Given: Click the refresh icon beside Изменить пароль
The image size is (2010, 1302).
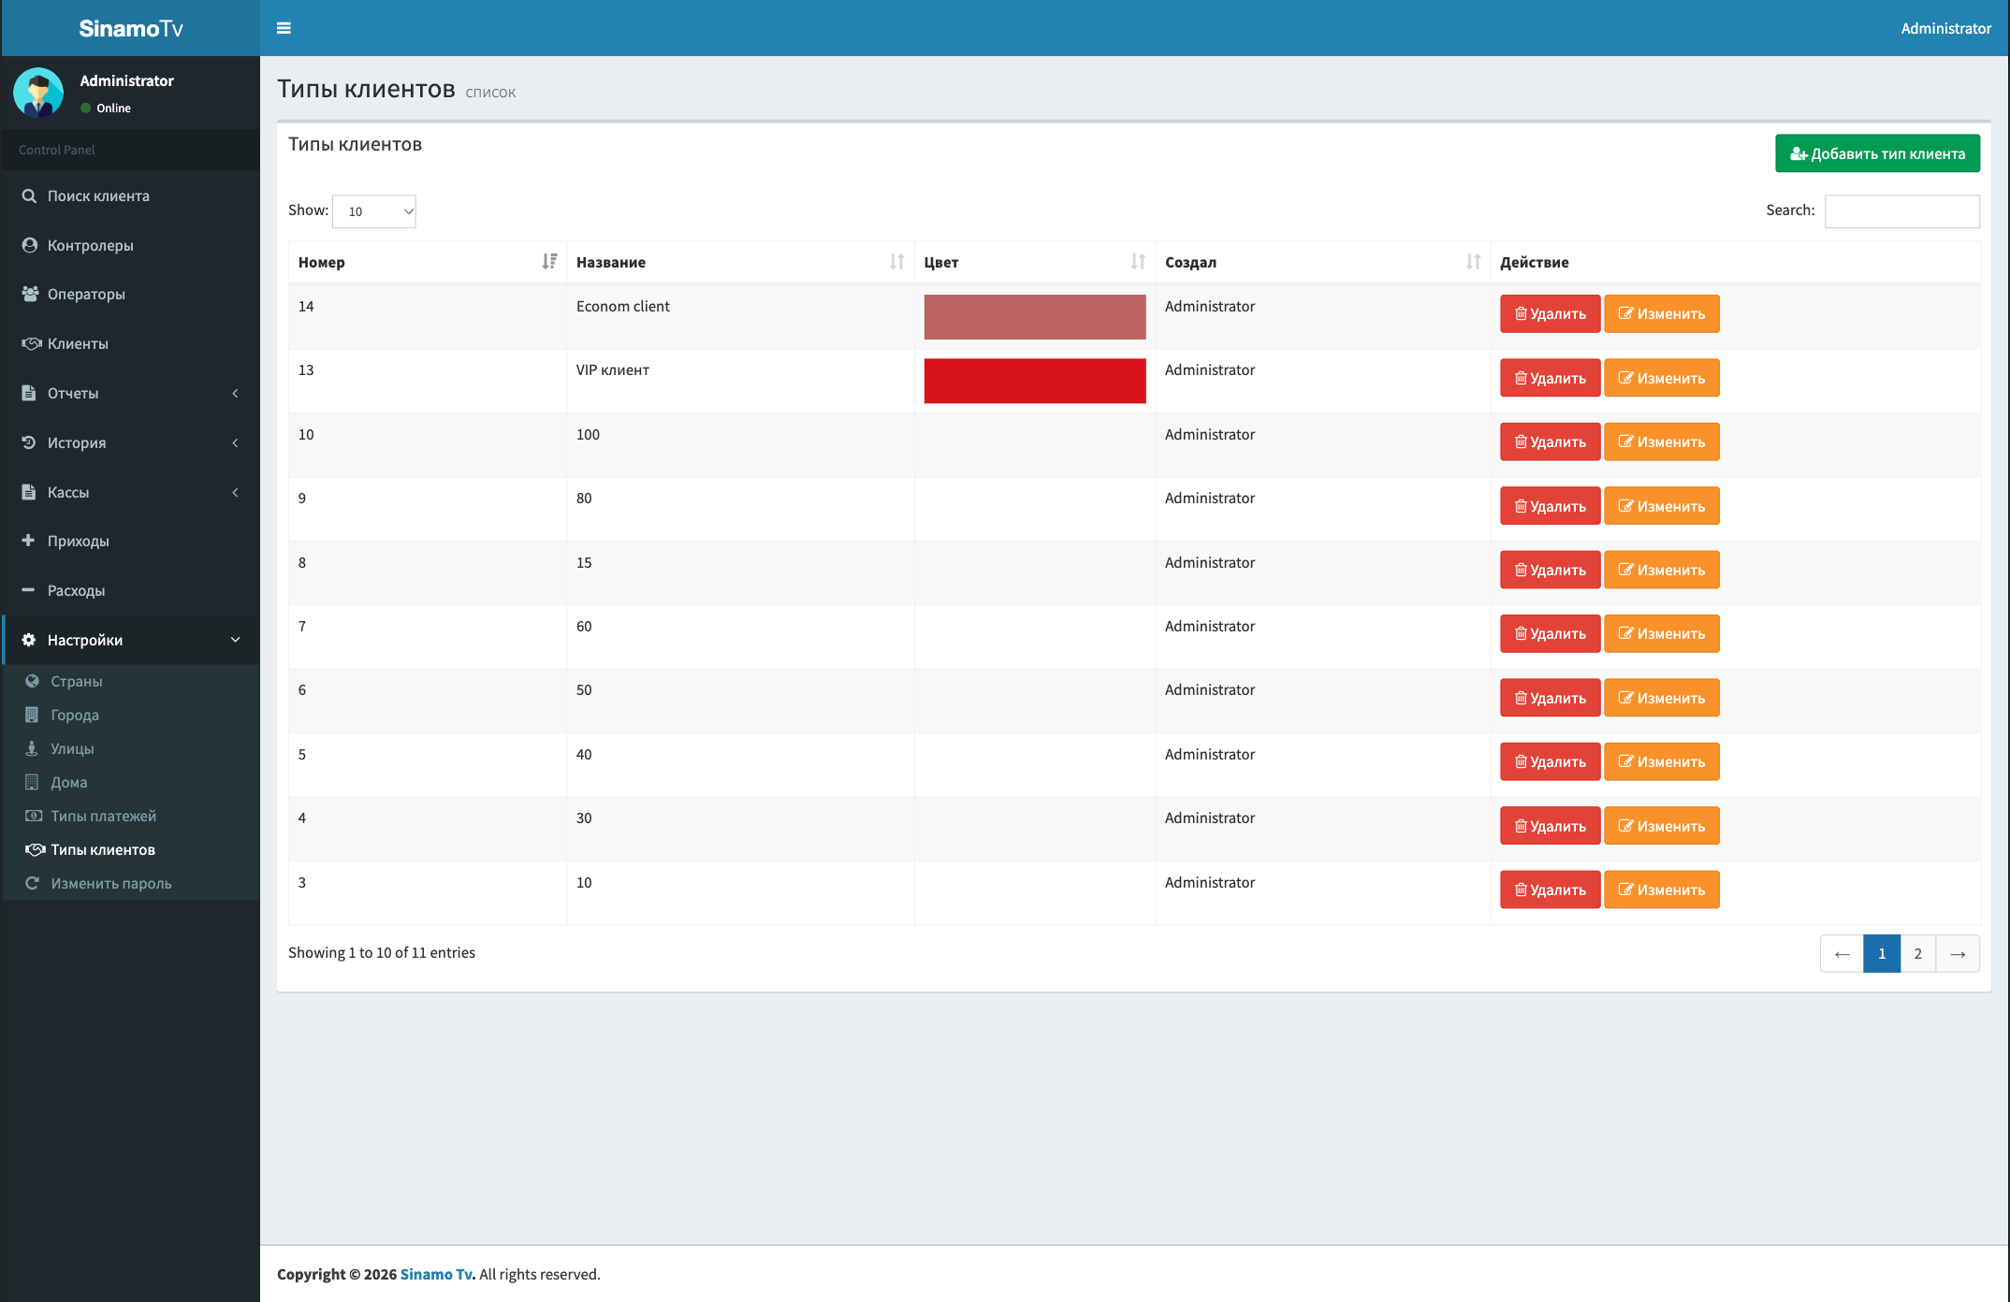Looking at the screenshot, I should 32,883.
